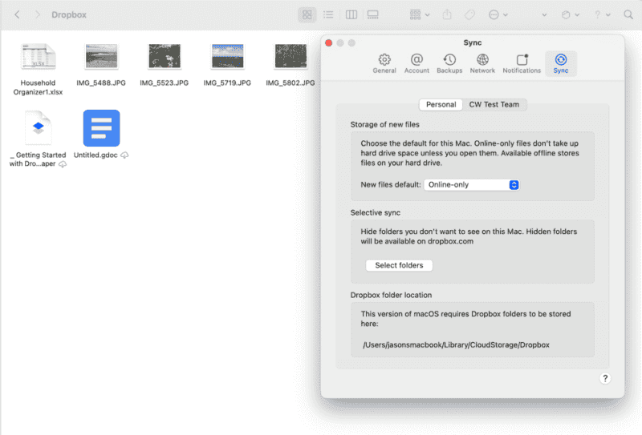
Task: Click the help question mark button
Action: point(605,378)
